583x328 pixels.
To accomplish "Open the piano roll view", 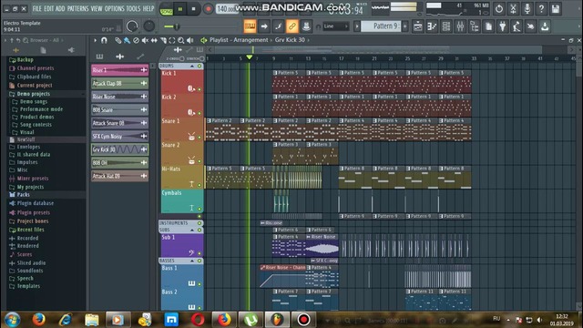I will [432, 26].
